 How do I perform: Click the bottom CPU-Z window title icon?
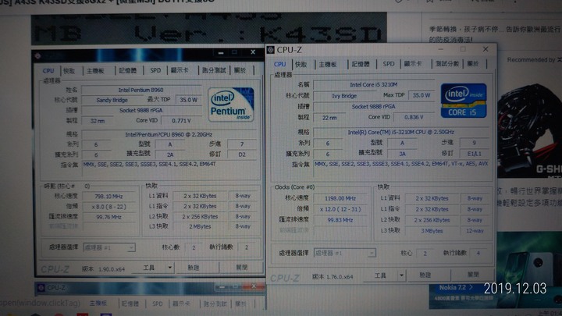pos(41,288)
